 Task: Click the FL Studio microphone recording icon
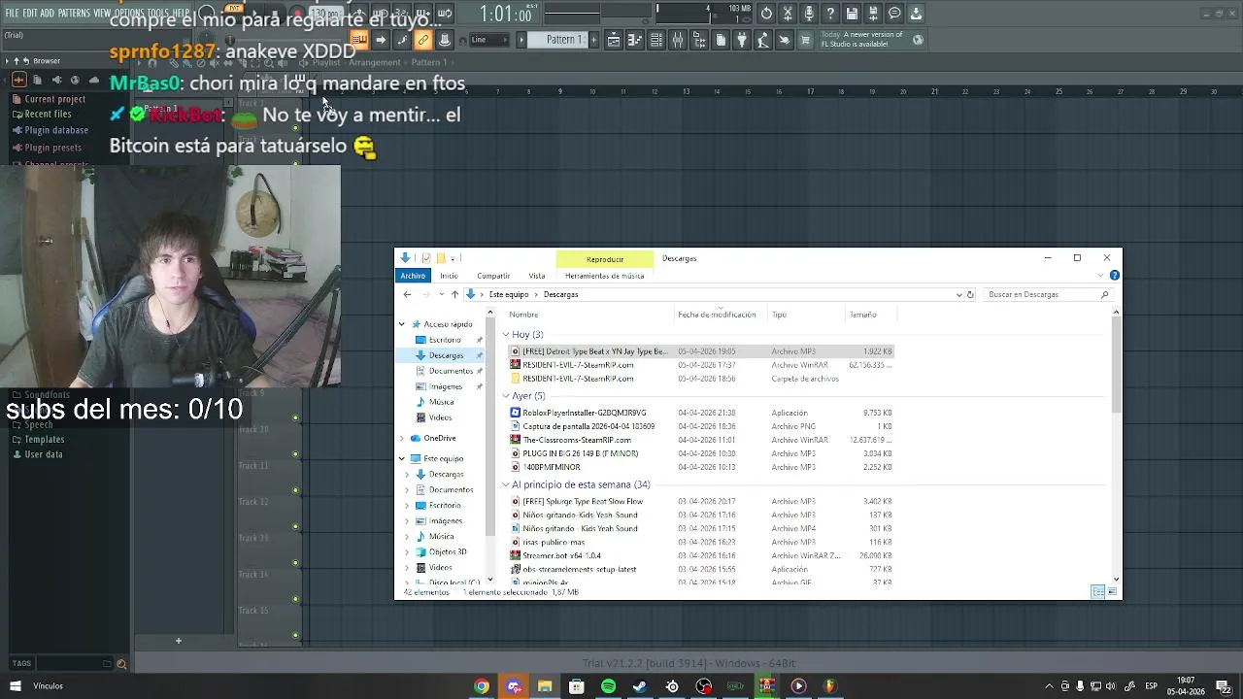[x=809, y=14]
